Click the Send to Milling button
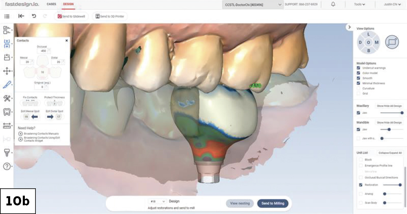 [x=273, y=203]
